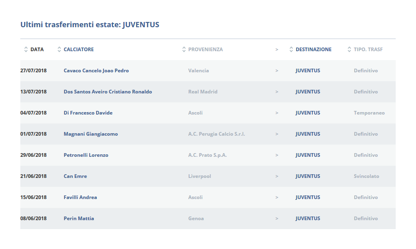Open Magnani Giangiacomo's player page
This screenshot has width=416, height=249.
tap(91, 134)
